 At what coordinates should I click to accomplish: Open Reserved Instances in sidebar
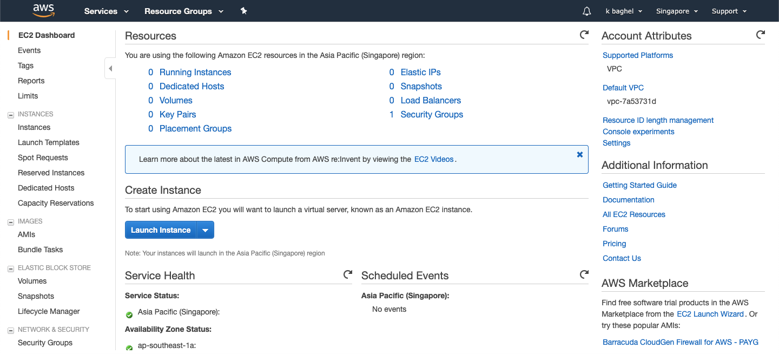pyautogui.click(x=51, y=173)
